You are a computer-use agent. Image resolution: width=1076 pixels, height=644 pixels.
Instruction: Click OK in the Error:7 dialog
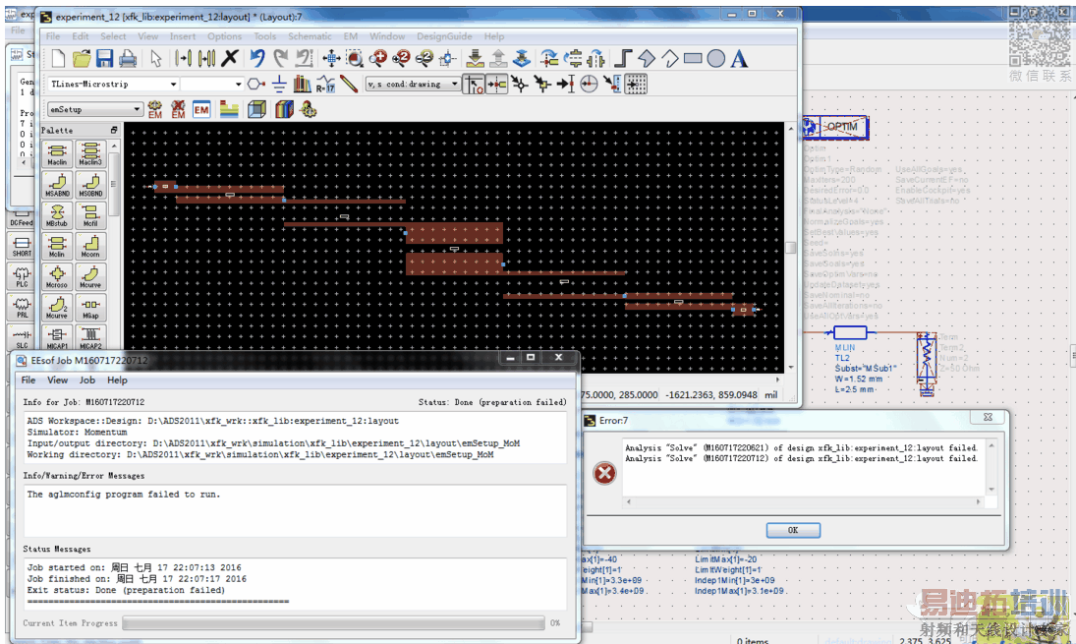(793, 530)
